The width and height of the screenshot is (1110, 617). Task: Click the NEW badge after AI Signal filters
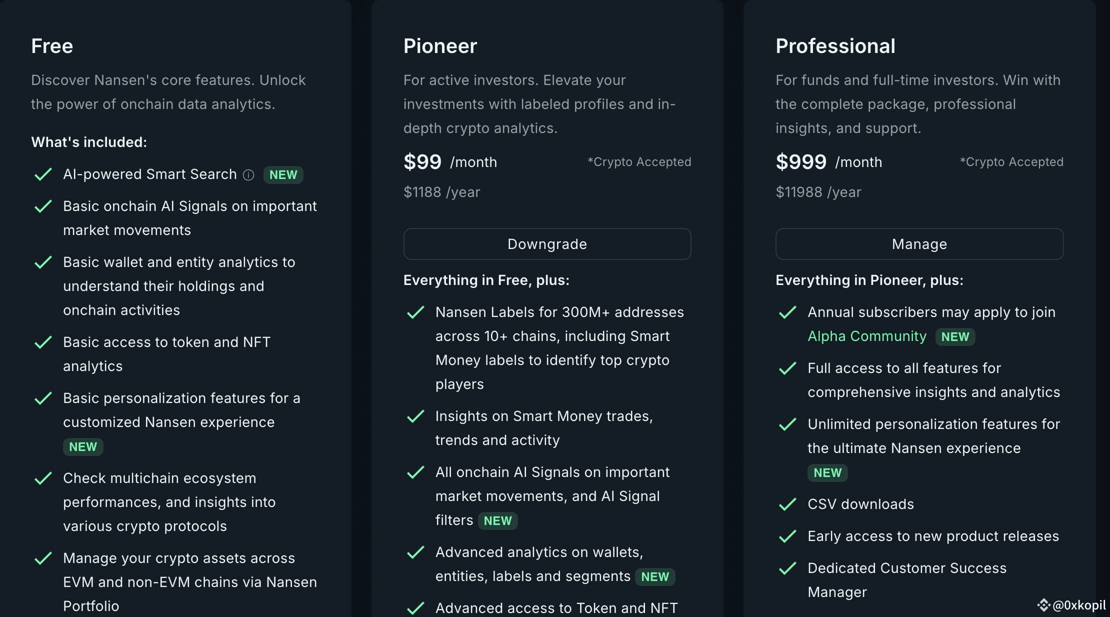click(497, 521)
